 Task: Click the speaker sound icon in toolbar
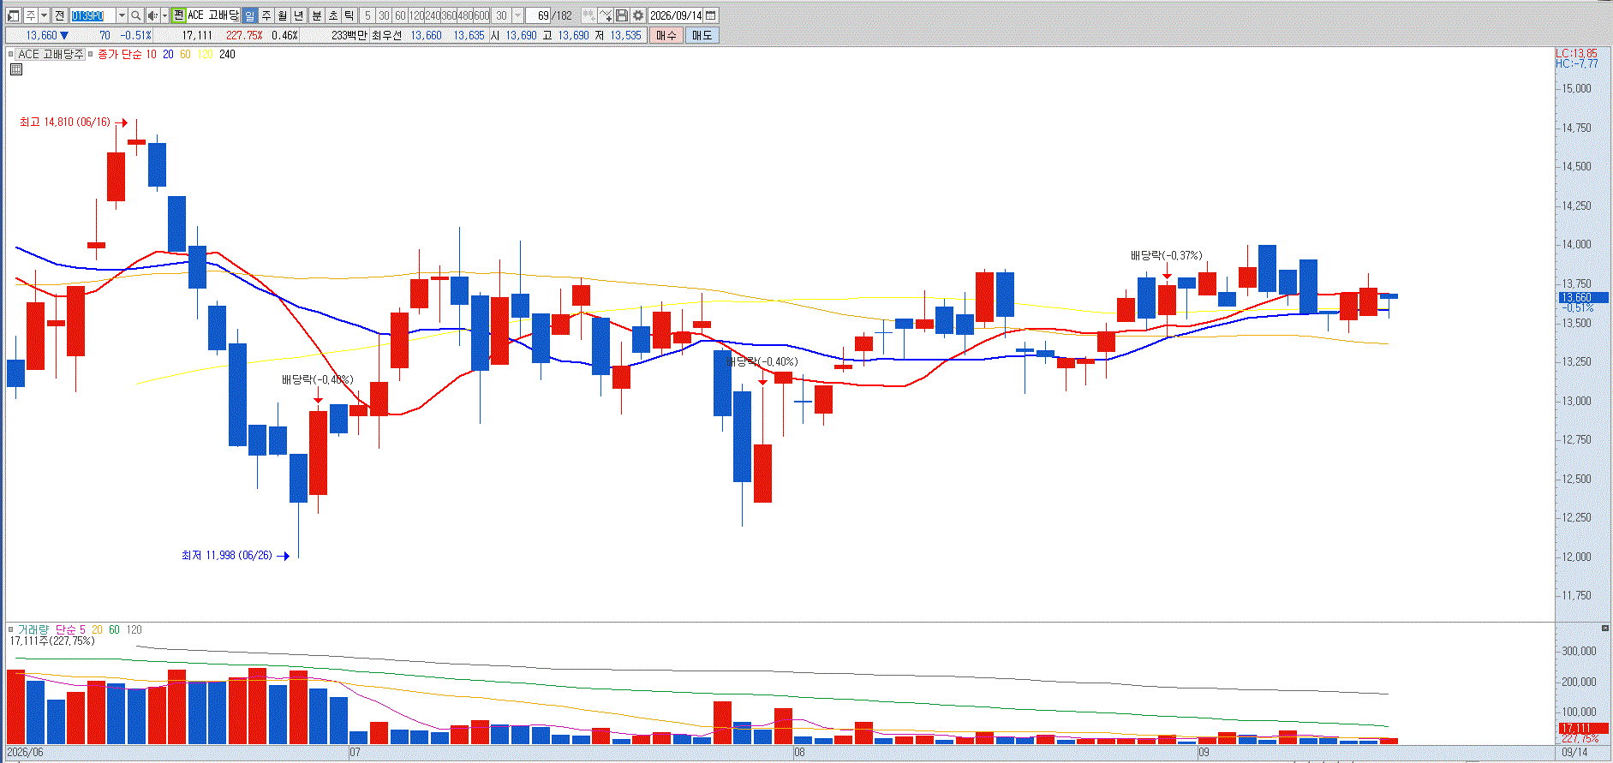coord(152,15)
